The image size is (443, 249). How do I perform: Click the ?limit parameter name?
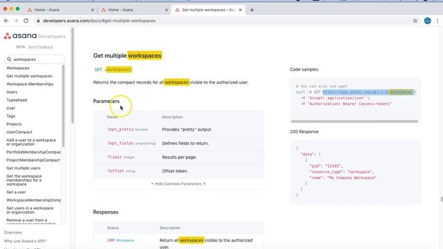tap(114, 157)
